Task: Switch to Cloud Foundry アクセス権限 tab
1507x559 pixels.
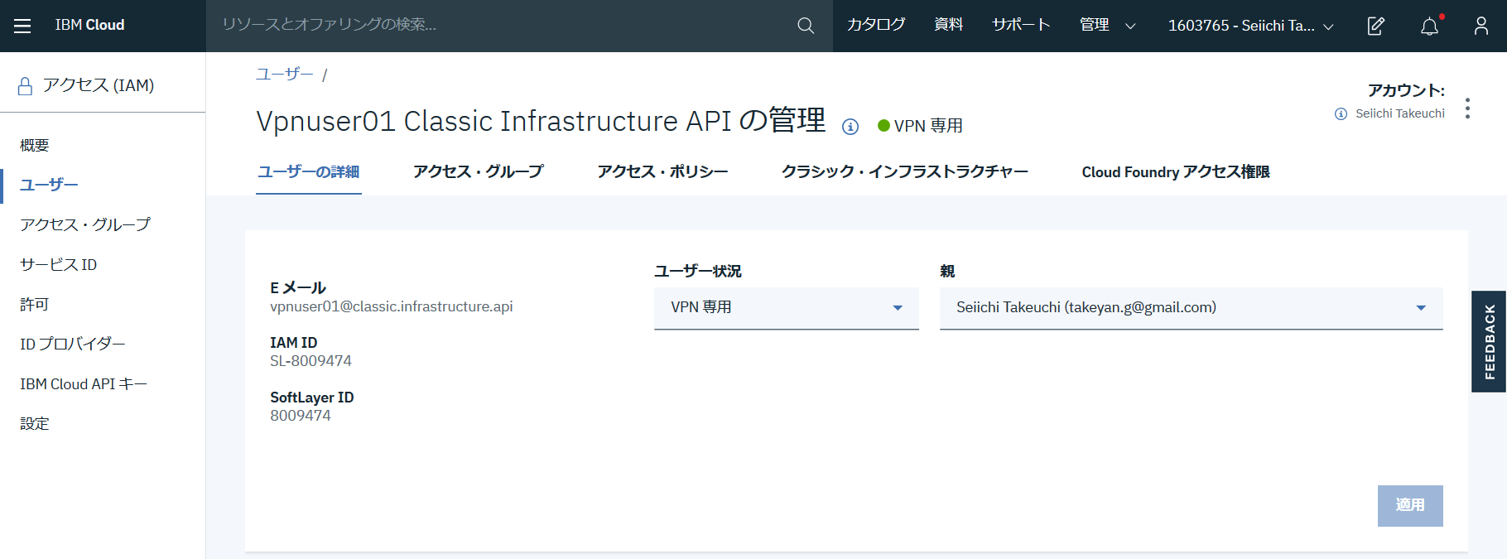Action: [x=1176, y=172]
